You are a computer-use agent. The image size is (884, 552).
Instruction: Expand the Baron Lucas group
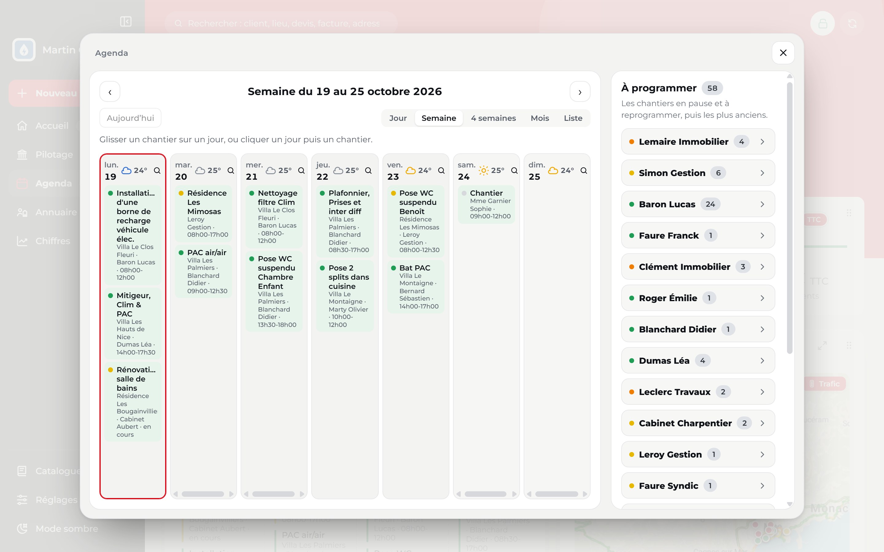pyautogui.click(x=698, y=204)
